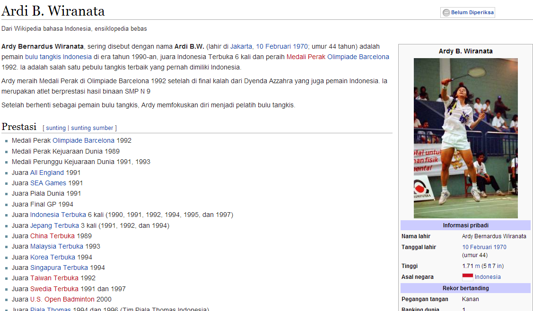Click the Prestasi section heading
533x311 pixels.
(19, 127)
